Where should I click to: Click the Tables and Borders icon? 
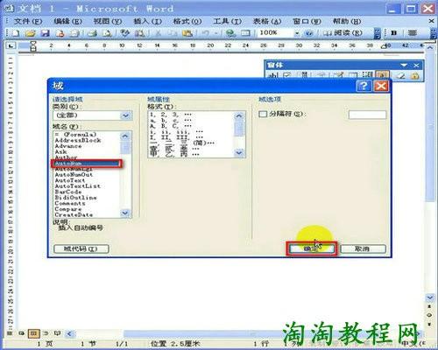(x=245, y=33)
